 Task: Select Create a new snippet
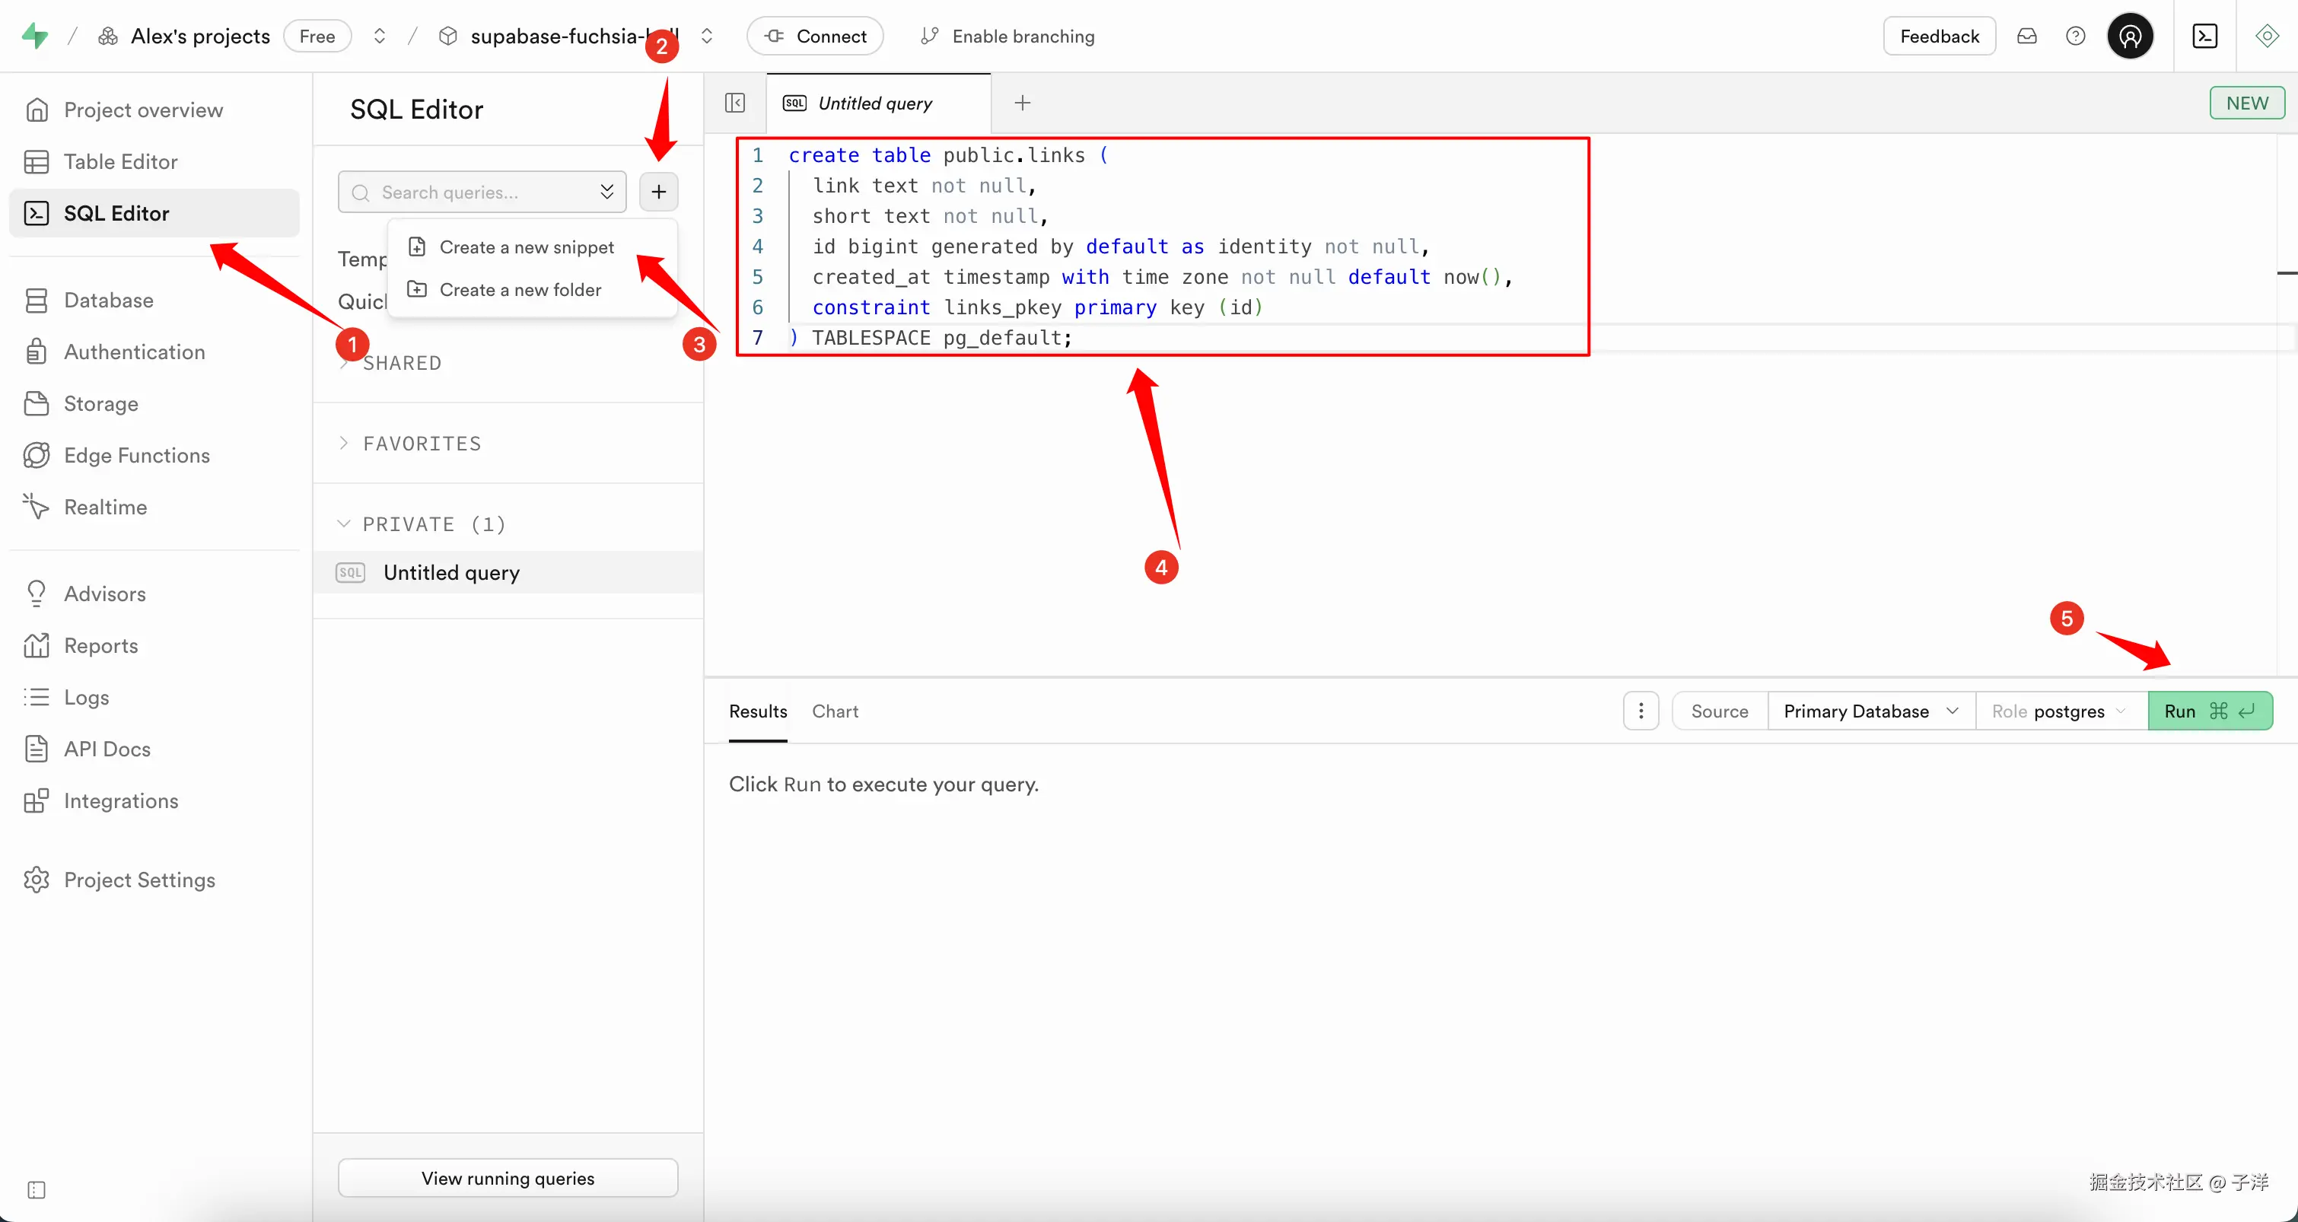[527, 247]
